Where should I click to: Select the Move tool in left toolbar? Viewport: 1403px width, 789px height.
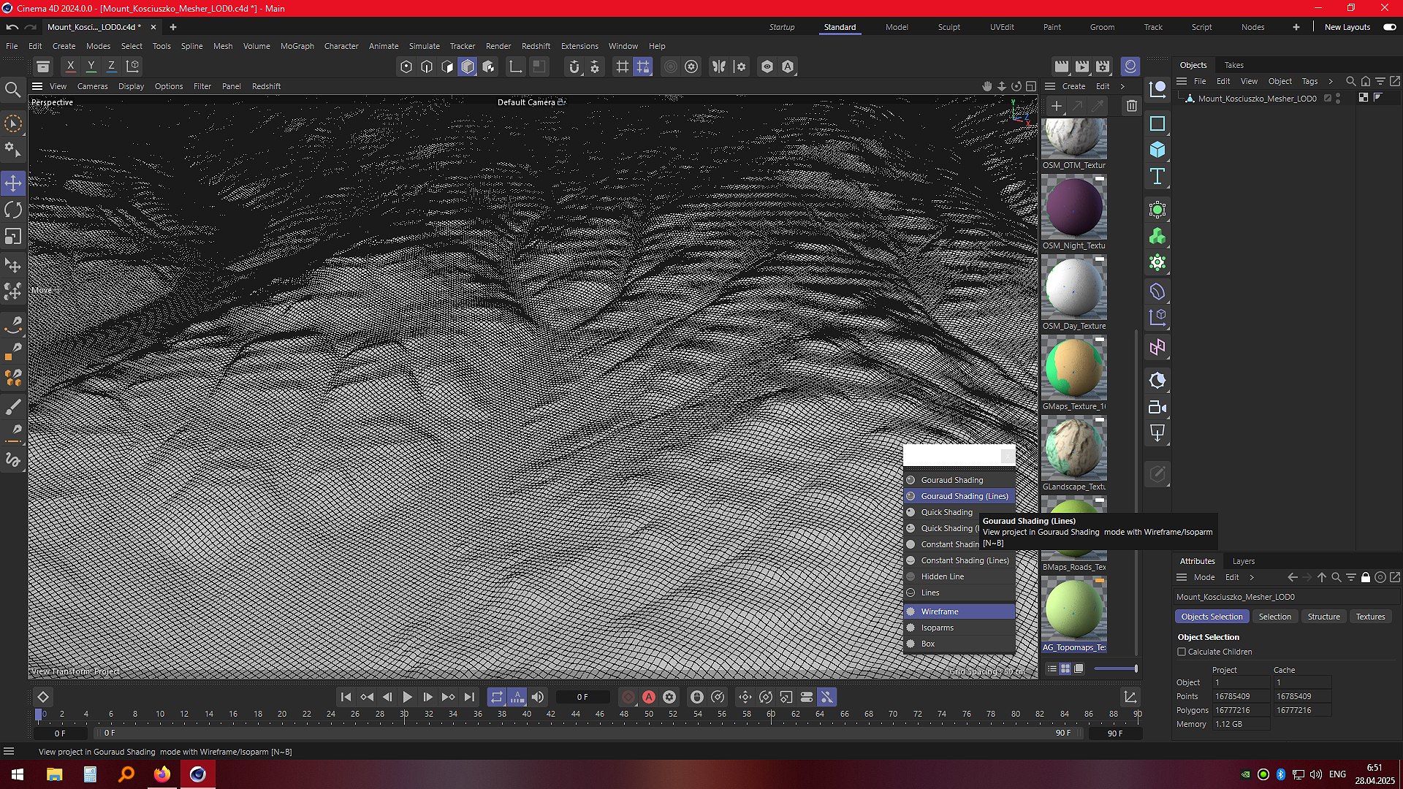coord(13,183)
